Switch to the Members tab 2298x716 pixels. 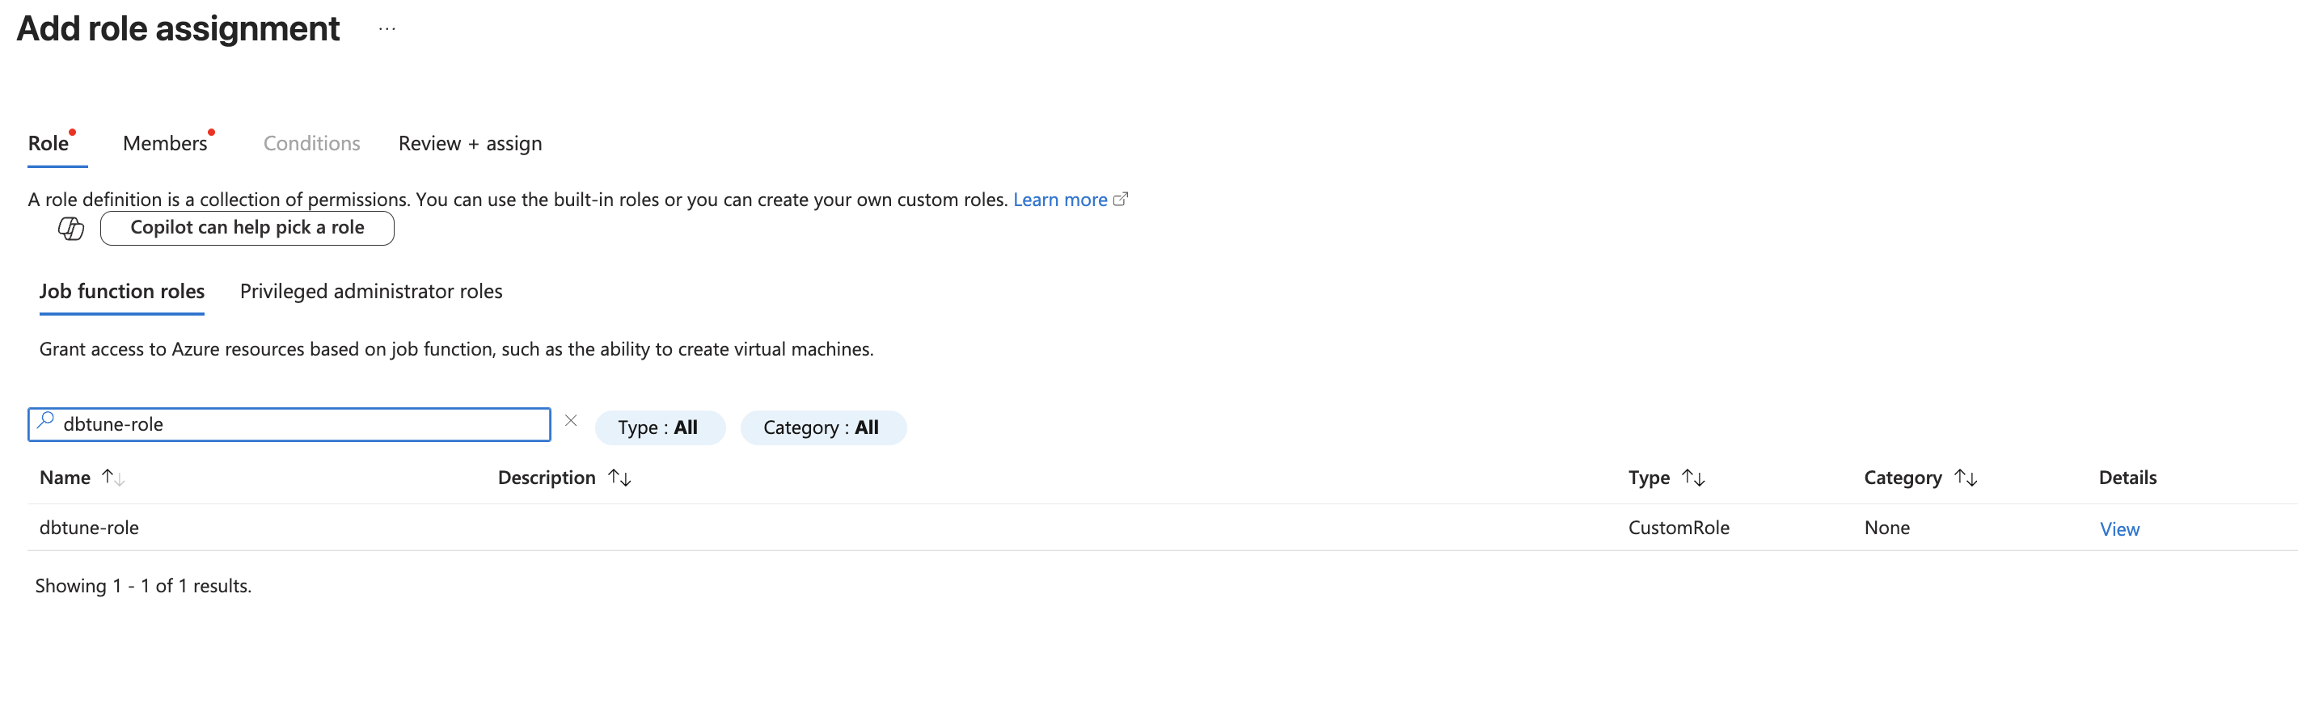pos(165,144)
